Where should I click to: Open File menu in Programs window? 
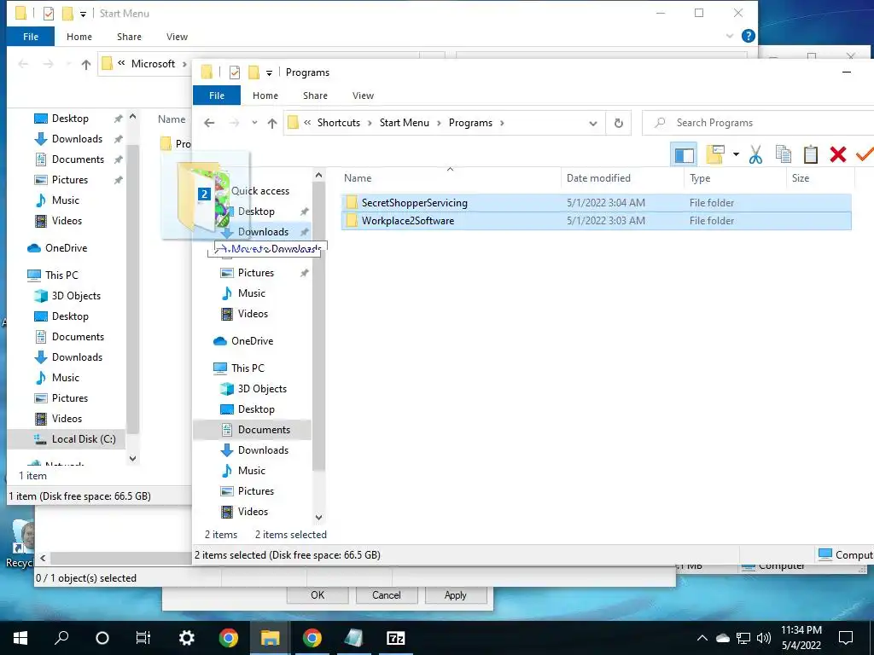[216, 96]
